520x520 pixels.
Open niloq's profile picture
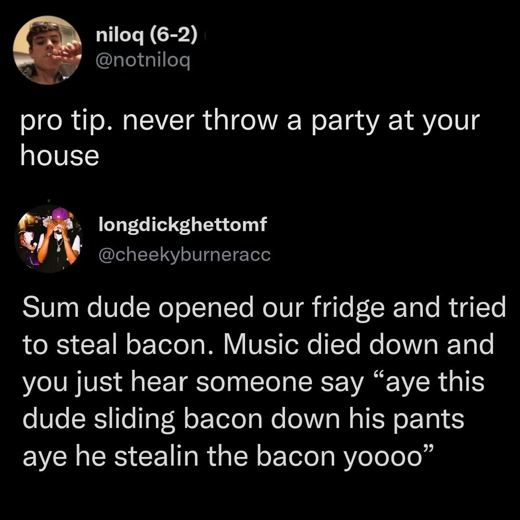(x=47, y=50)
